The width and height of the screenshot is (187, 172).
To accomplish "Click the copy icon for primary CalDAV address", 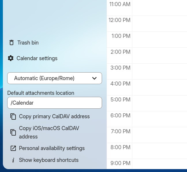I will coord(13,116).
